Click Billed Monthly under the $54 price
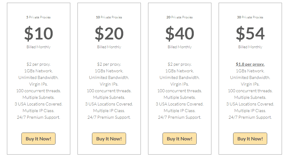 pyautogui.click(x=250, y=47)
